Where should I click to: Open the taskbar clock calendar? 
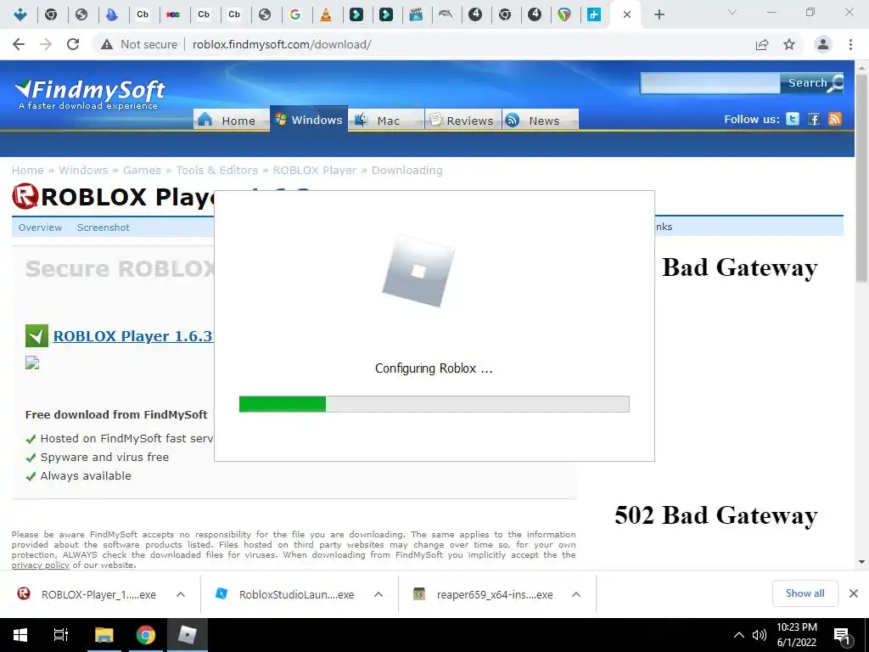click(797, 635)
